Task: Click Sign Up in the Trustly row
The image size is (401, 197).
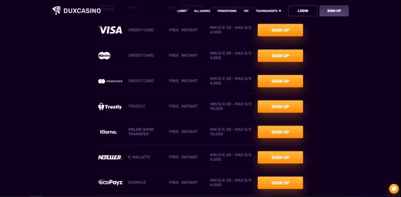Action: (280, 107)
